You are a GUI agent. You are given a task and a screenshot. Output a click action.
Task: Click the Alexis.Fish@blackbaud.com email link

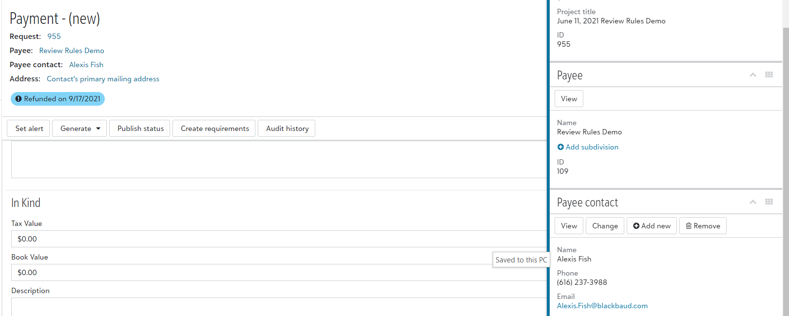point(602,306)
